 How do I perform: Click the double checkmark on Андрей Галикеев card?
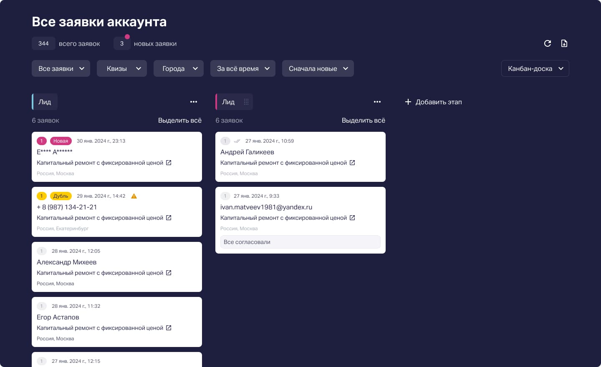(238, 141)
